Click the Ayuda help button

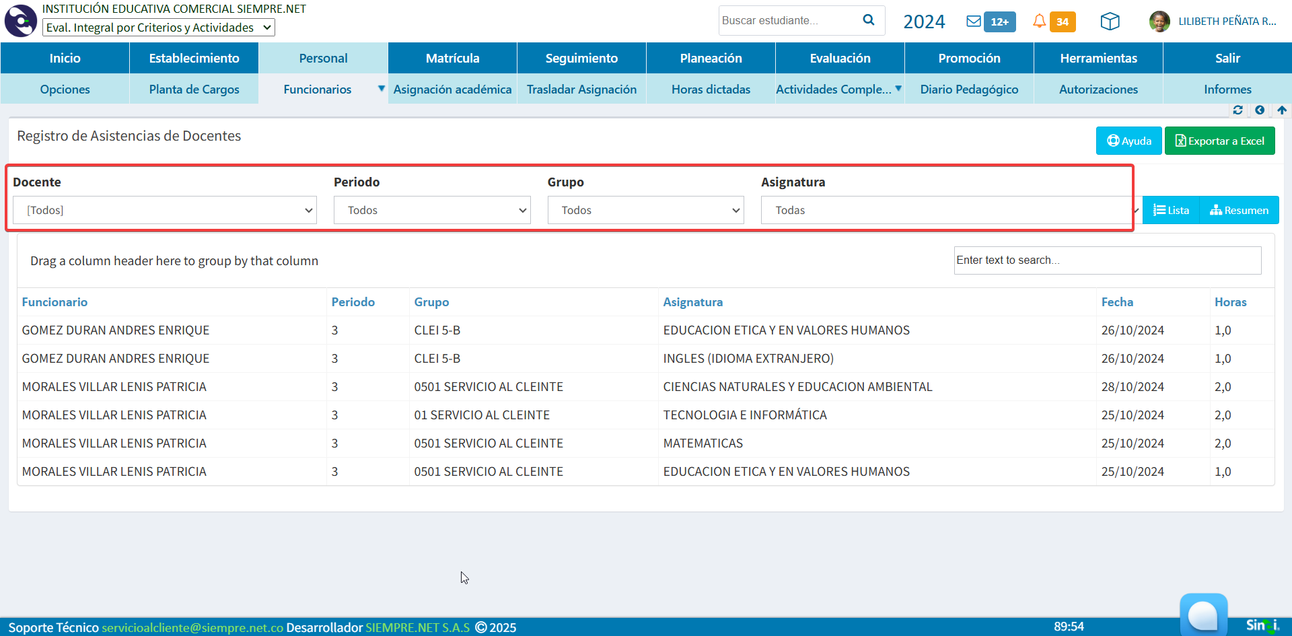(1128, 141)
